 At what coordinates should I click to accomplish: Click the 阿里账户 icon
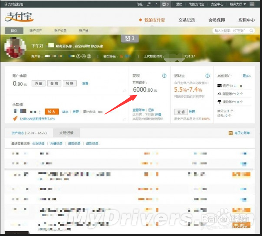click(219, 94)
